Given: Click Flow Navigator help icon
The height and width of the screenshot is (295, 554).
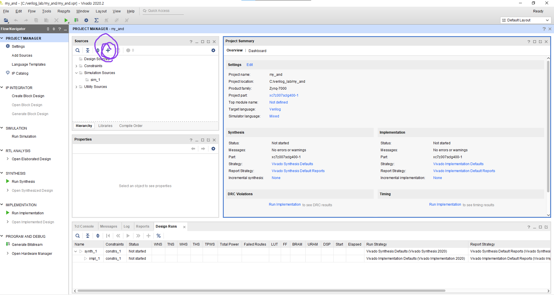Looking at the screenshot, I should click(60, 29).
